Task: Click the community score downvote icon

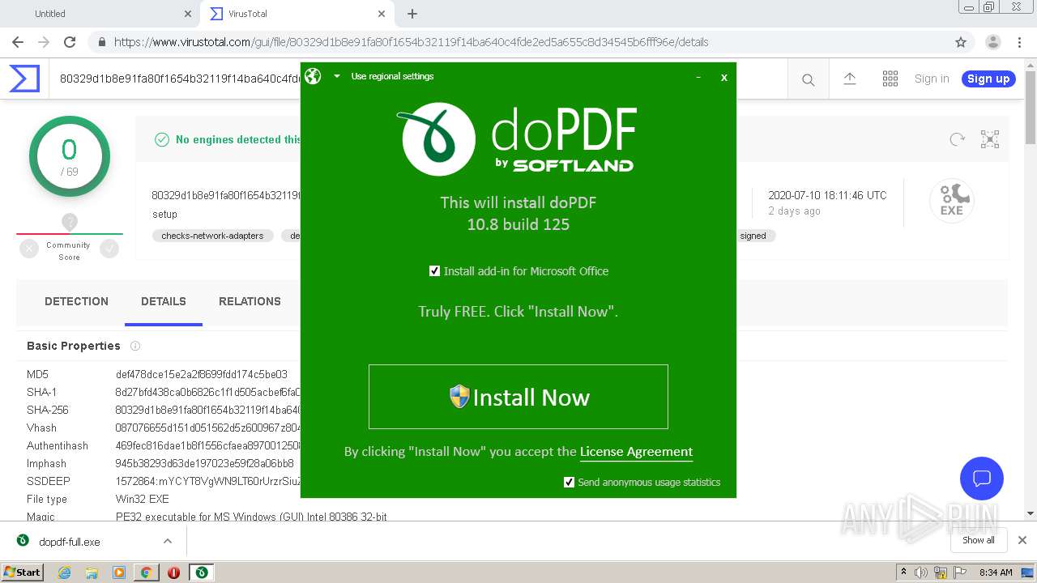Action: tap(29, 249)
